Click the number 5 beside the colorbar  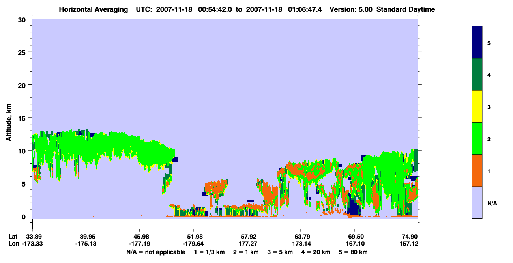pyautogui.click(x=489, y=43)
